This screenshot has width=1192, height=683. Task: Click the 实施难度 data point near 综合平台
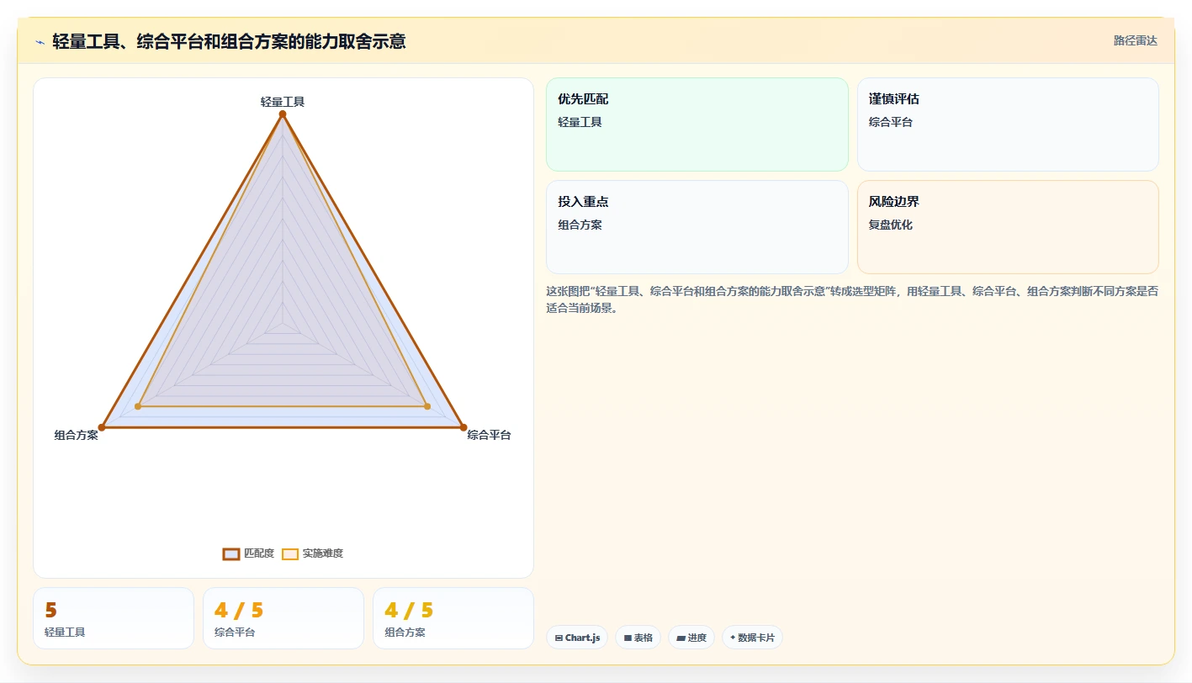(427, 406)
